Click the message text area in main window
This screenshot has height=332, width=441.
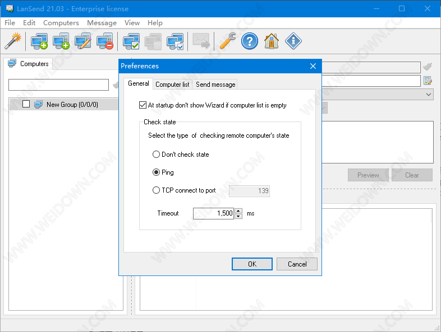[377, 142]
